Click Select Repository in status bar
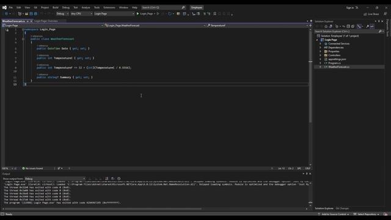Image resolution: width=391 pixels, height=220 pixels. click(367, 214)
